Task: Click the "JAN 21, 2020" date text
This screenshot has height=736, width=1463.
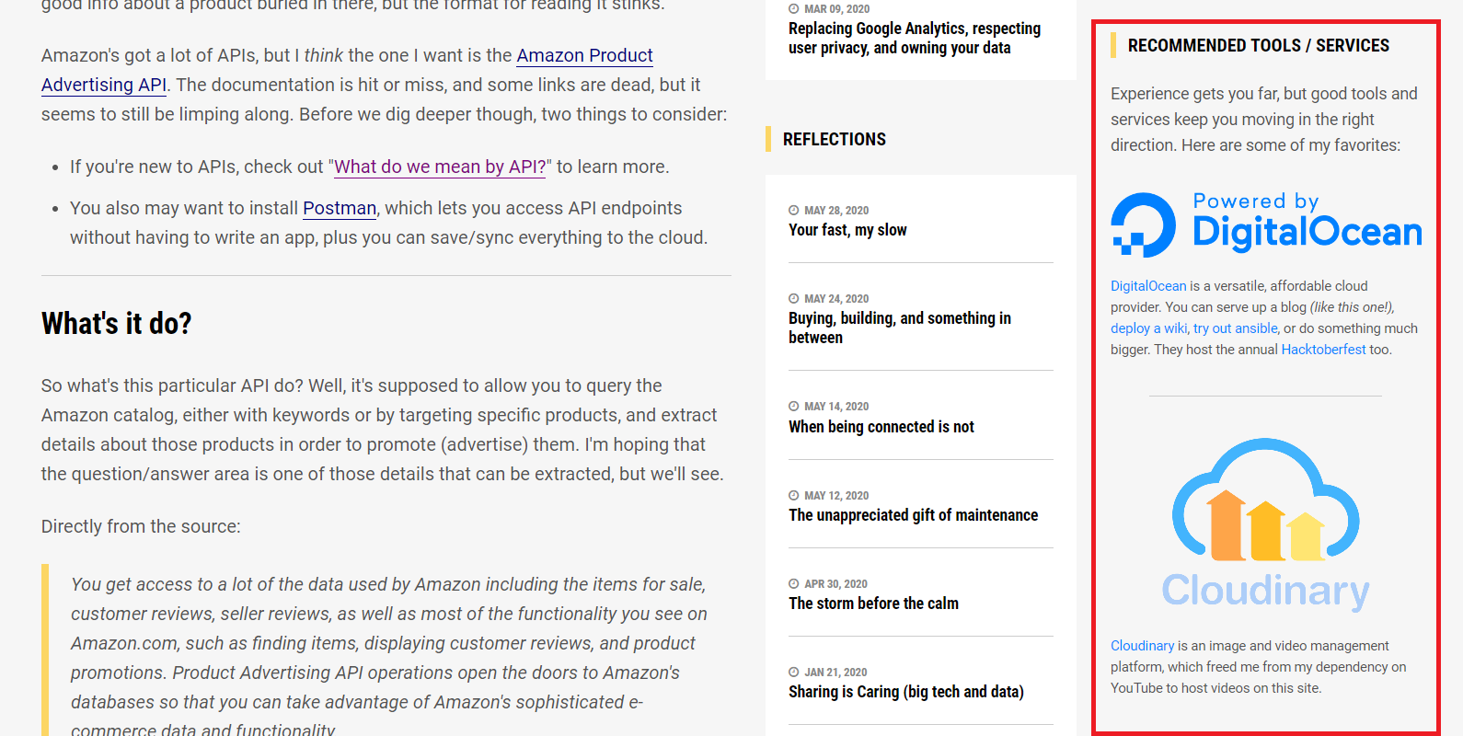Action: [x=835, y=673]
